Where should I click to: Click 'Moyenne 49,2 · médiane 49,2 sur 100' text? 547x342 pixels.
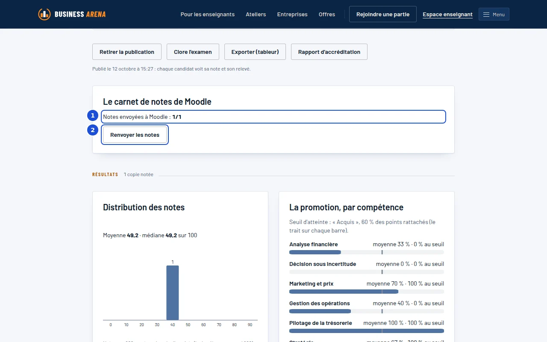point(150,235)
